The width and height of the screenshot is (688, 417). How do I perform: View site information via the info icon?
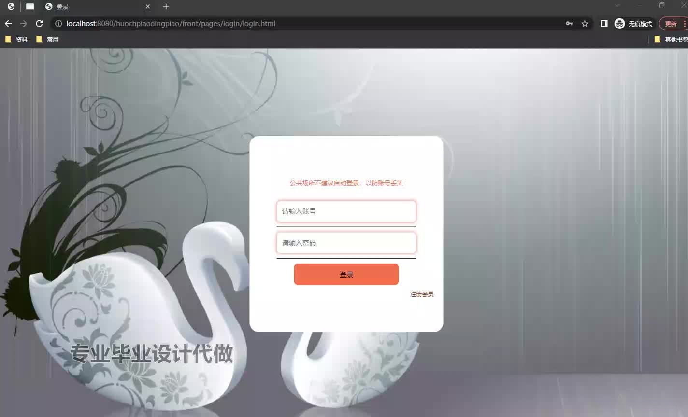58,23
